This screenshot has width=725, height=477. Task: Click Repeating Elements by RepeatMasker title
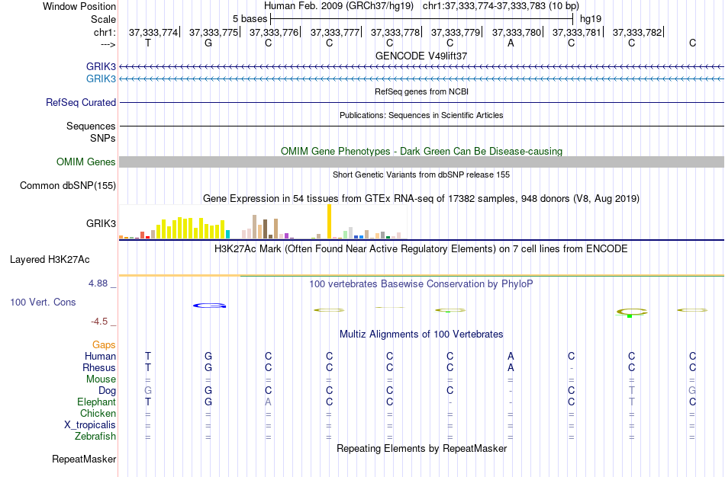tap(421, 448)
